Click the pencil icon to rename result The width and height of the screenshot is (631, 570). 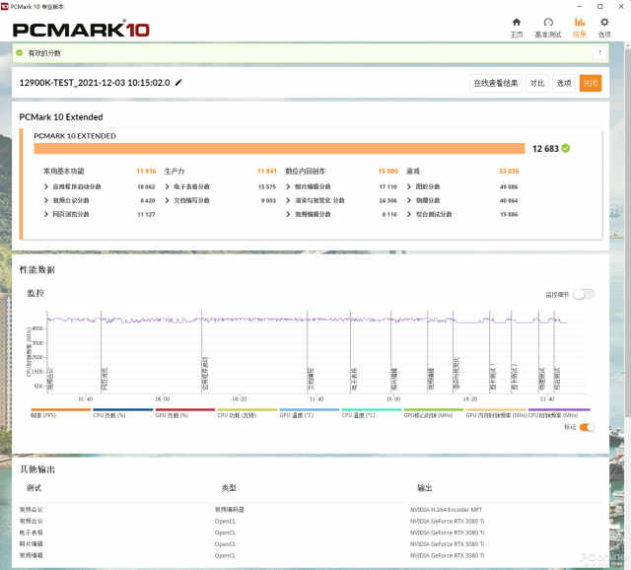point(178,83)
